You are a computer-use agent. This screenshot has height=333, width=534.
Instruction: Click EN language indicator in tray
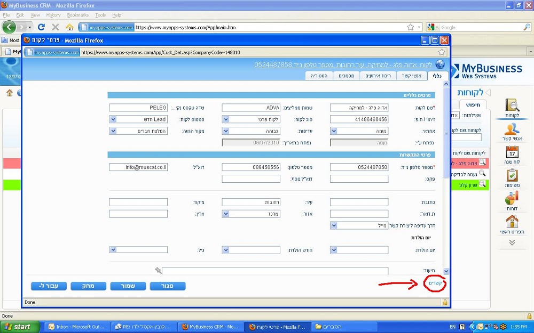(453, 327)
